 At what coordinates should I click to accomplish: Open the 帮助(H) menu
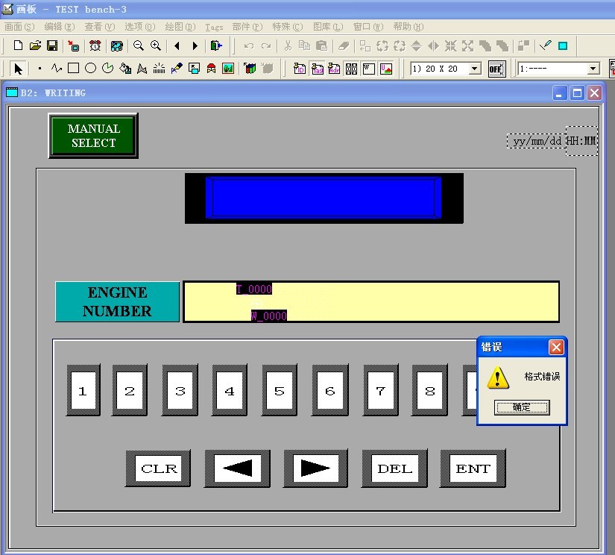408,26
